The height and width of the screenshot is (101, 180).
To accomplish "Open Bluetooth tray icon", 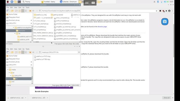I will pyautogui.click(x=158, y=2).
